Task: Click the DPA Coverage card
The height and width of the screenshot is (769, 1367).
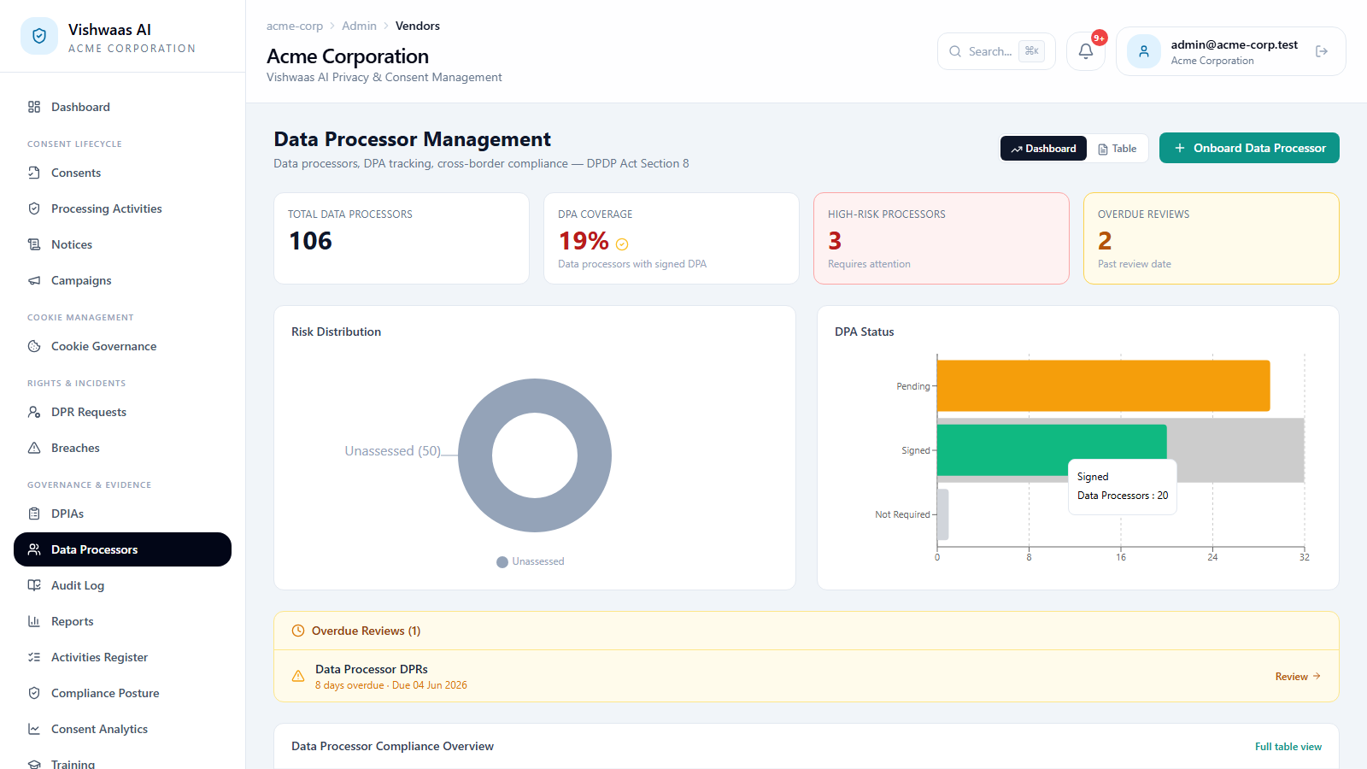Action: [672, 238]
